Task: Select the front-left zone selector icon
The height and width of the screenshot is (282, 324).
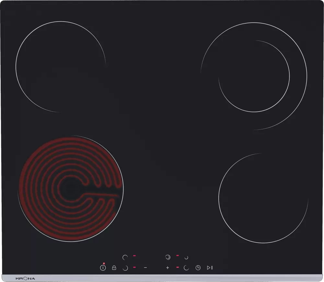Action: click(x=125, y=268)
